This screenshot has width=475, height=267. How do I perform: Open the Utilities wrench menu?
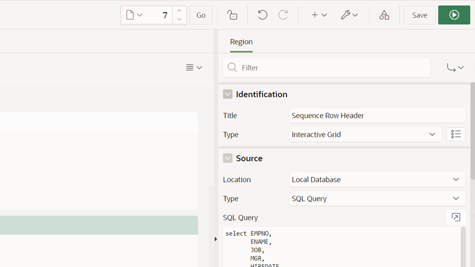point(349,15)
